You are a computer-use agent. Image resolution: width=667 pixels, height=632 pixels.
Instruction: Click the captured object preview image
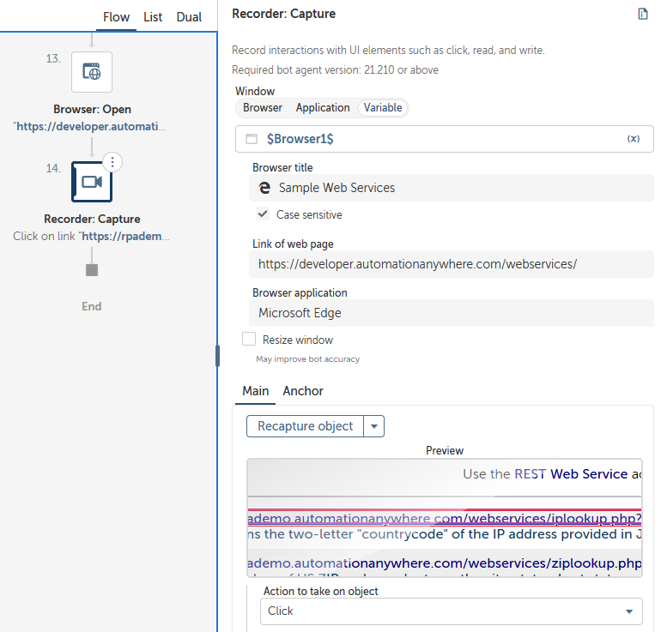point(445,518)
